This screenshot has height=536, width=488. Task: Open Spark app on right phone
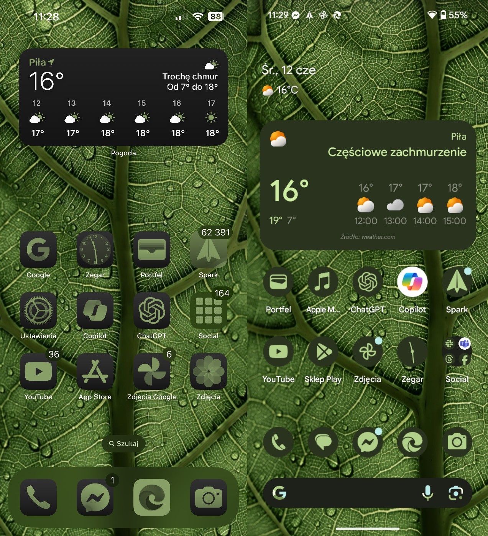tap(457, 282)
